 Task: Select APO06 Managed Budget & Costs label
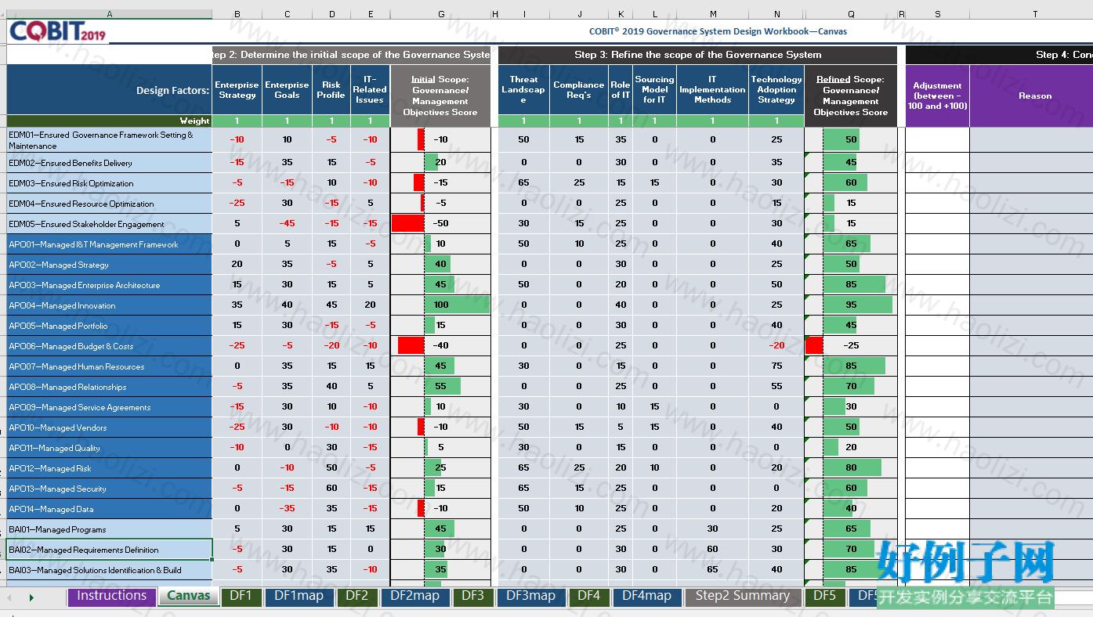pyautogui.click(x=110, y=346)
